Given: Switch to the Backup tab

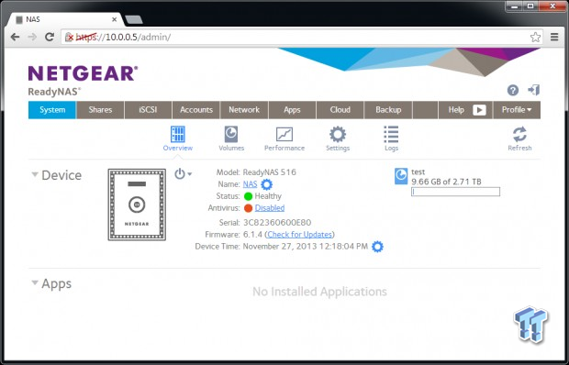Looking at the screenshot, I should pos(388,110).
